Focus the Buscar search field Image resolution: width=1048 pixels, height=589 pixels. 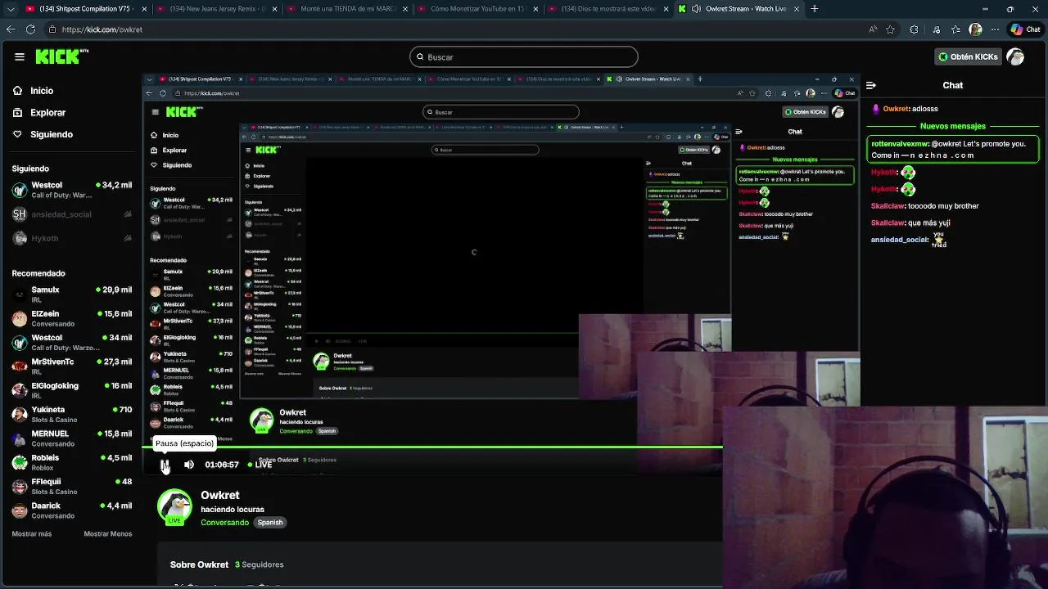click(524, 57)
